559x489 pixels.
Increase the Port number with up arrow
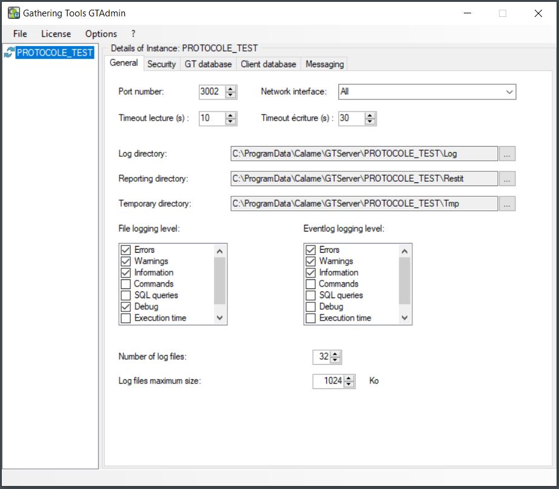(230, 88)
